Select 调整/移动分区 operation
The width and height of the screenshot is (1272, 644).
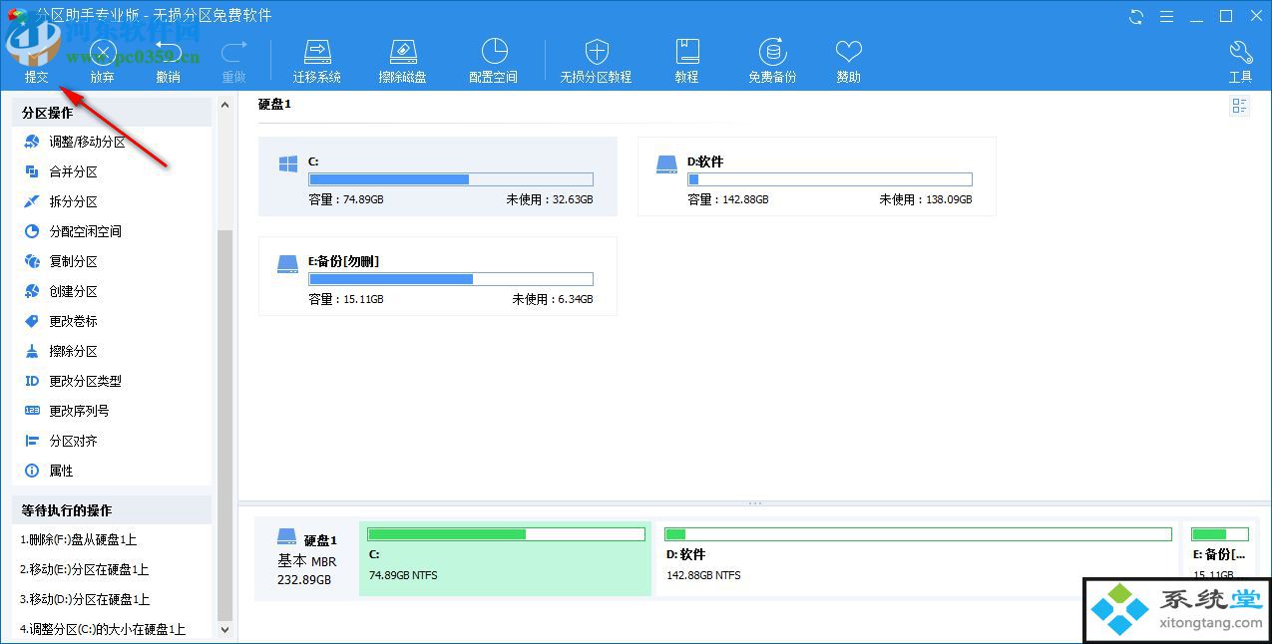[112, 142]
